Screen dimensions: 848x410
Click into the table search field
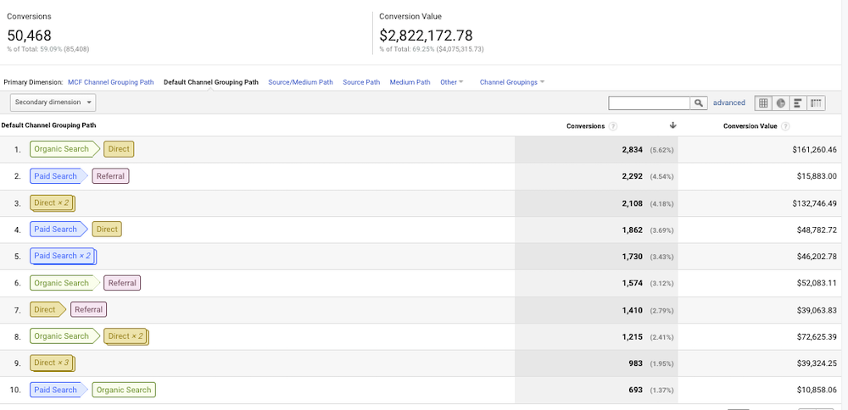click(x=649, y=102)
